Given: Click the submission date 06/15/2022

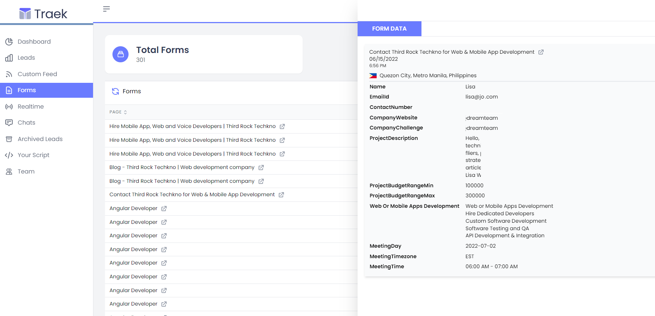Looking at the screenshot, I should [x=383, y=59].
